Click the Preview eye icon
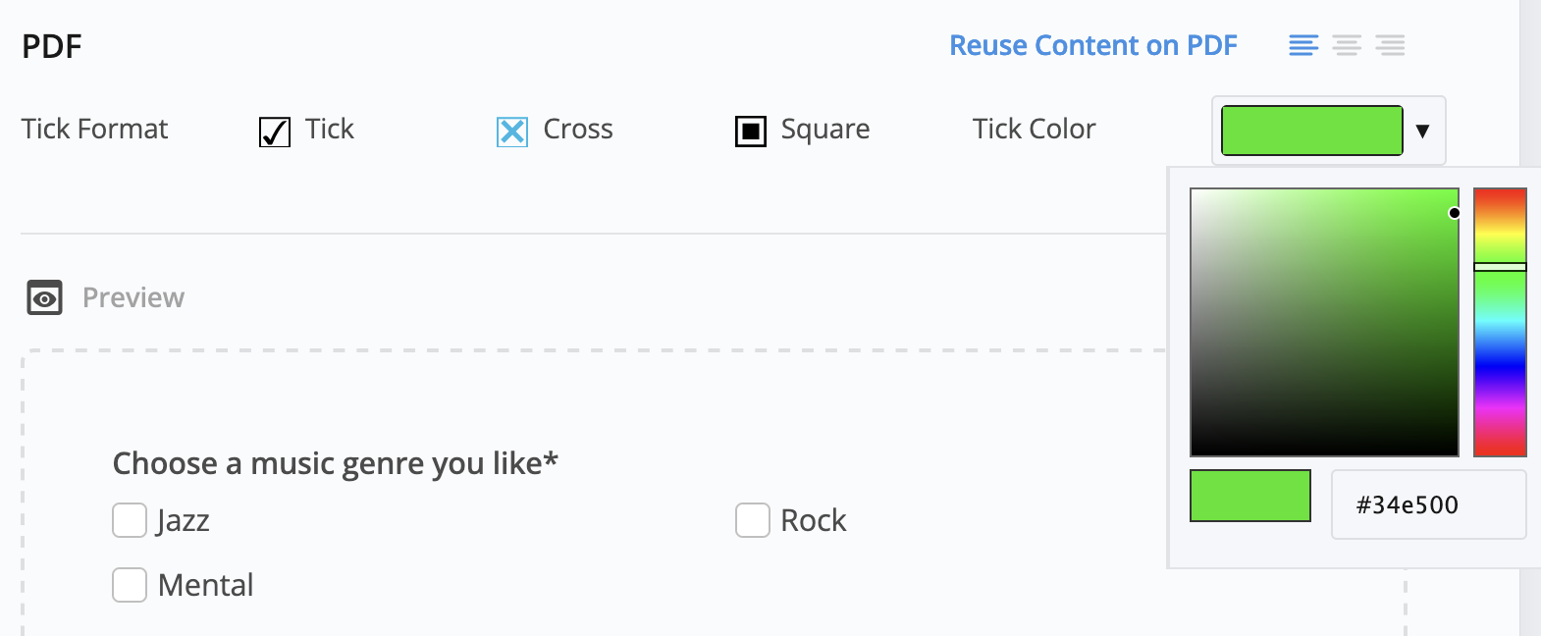This screenshot has width=1541, height=636. [44, 297]
